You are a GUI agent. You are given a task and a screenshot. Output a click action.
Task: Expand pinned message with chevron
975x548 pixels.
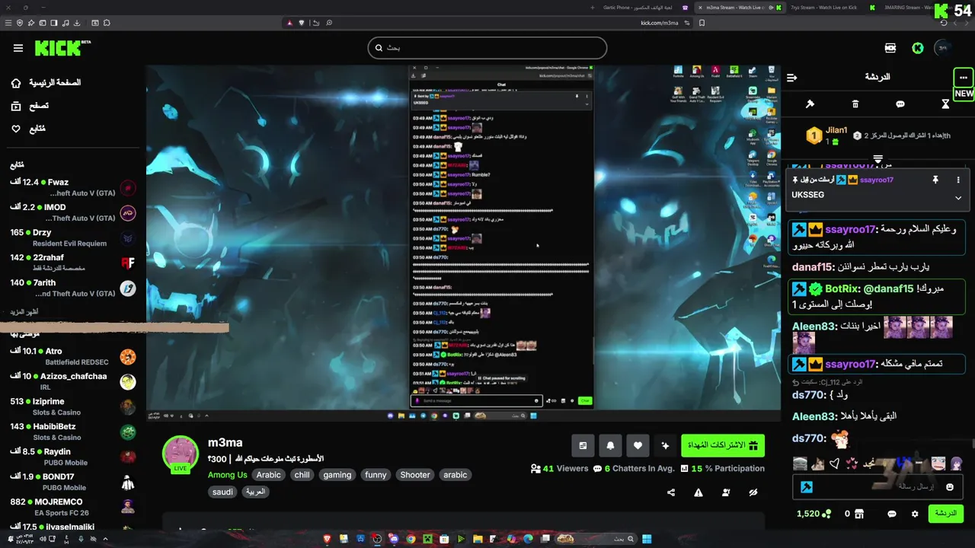point(958,198)
